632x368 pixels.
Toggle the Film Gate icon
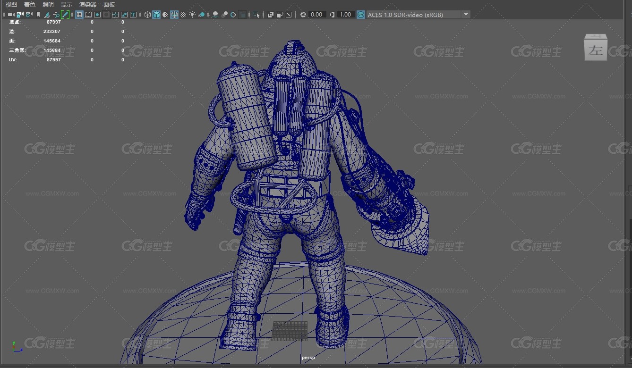pos(88,15)
